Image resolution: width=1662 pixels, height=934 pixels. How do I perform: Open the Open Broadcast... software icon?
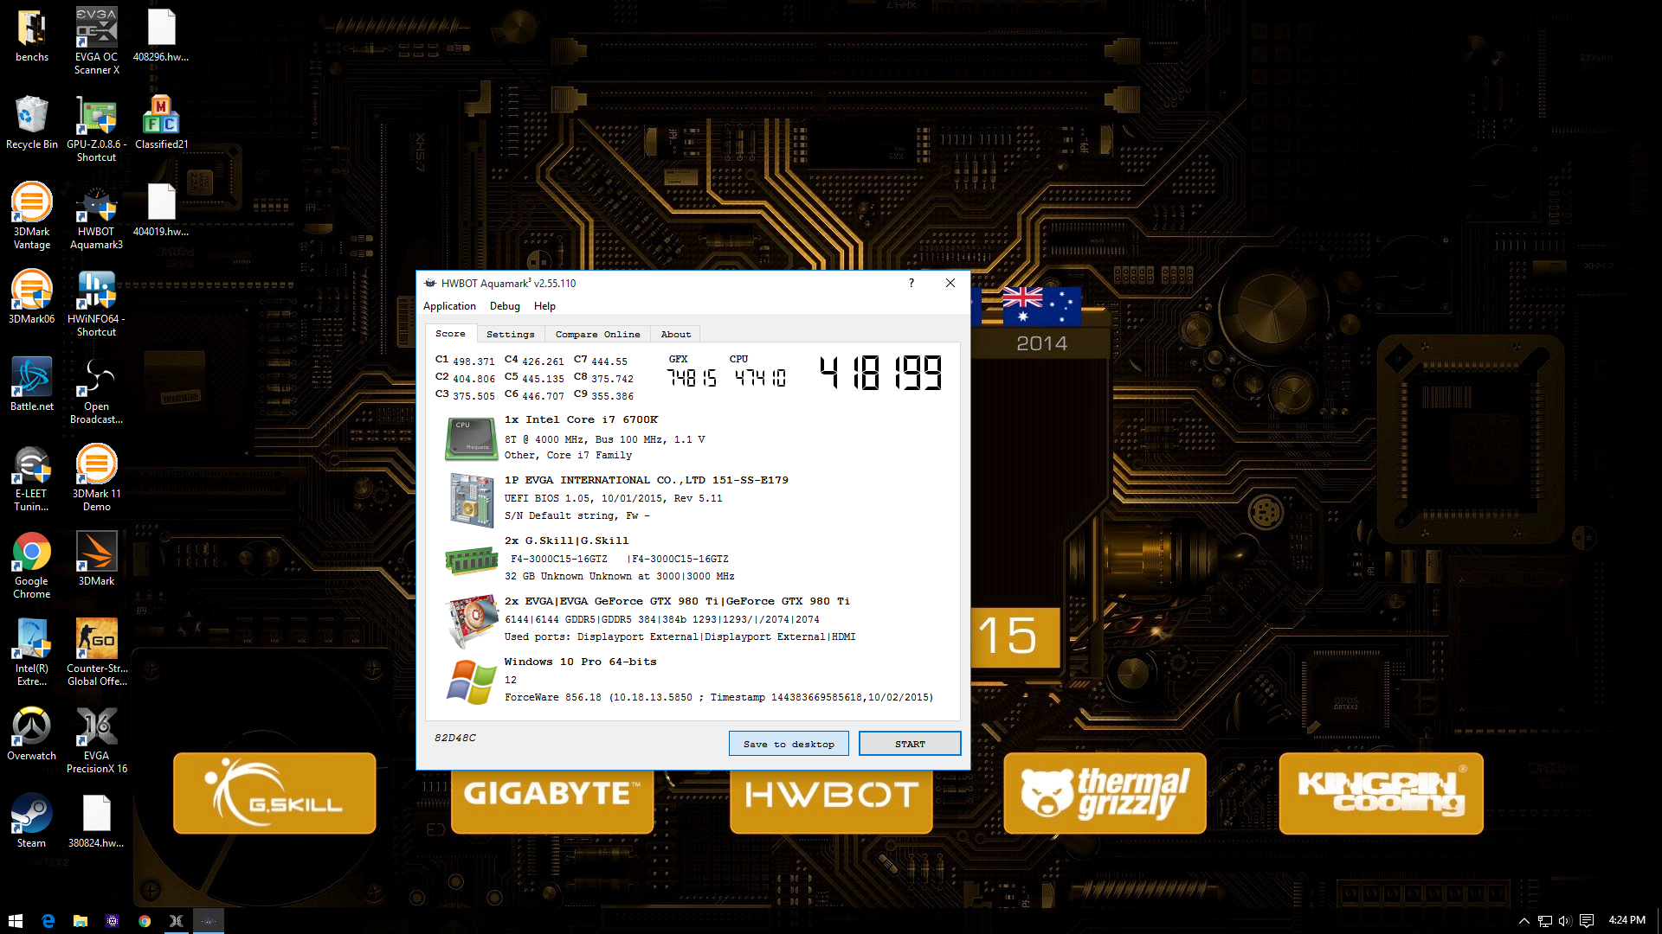96,391
